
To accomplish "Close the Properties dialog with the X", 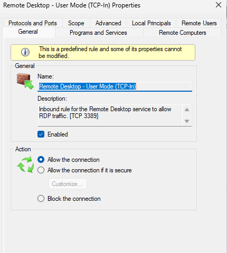I will [219, 5].
